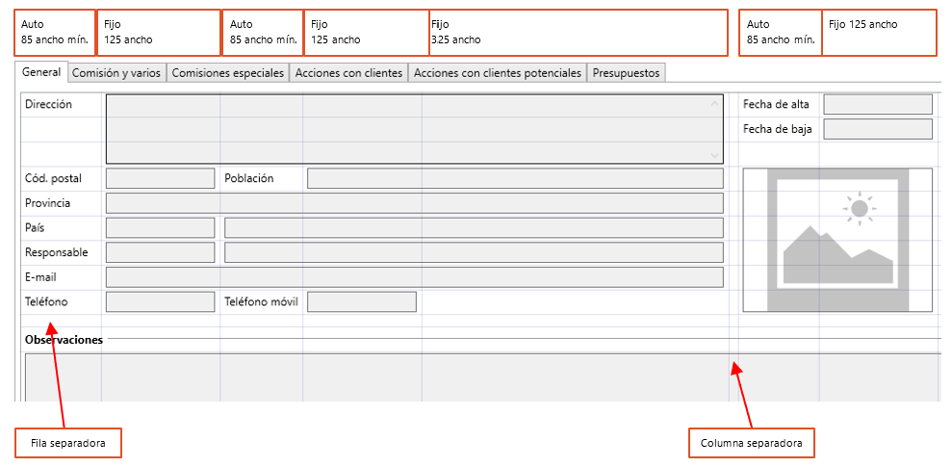
Task: Switch to the General tab
Action: 41,72
